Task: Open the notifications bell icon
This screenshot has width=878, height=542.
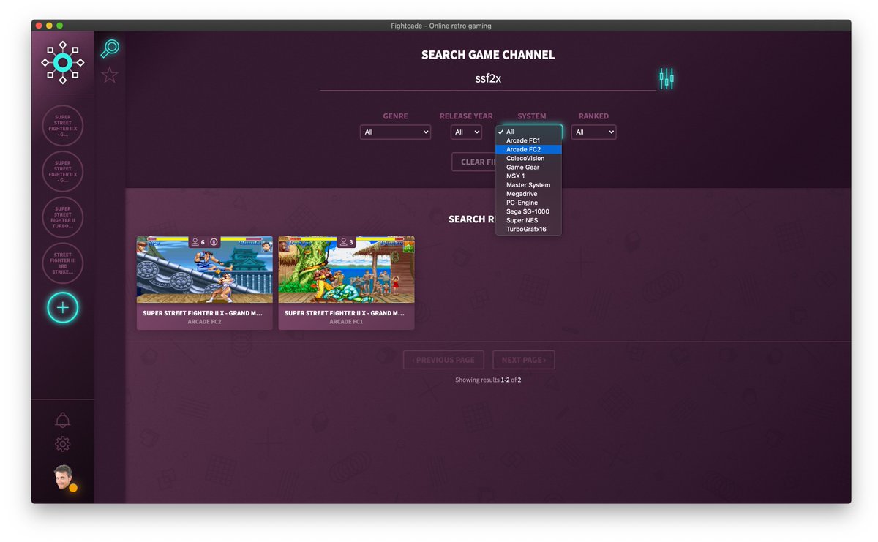Action: pyautogui.click(x=63, y=420)
